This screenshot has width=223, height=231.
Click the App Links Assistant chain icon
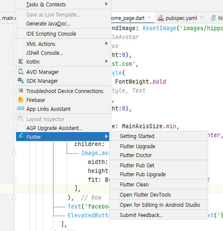click(x=21, y=109)
